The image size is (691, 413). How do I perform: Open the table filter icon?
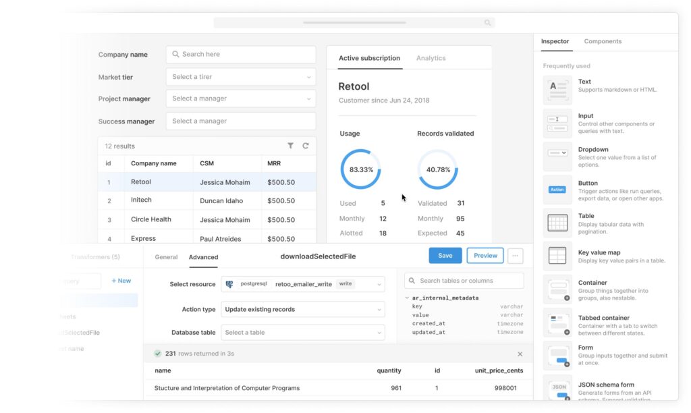(x=291, y=145)
